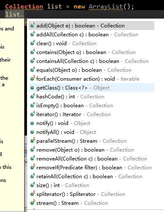
Task: Pick remove(Object o) : boolean suggestion
Action: click(91, 150)
